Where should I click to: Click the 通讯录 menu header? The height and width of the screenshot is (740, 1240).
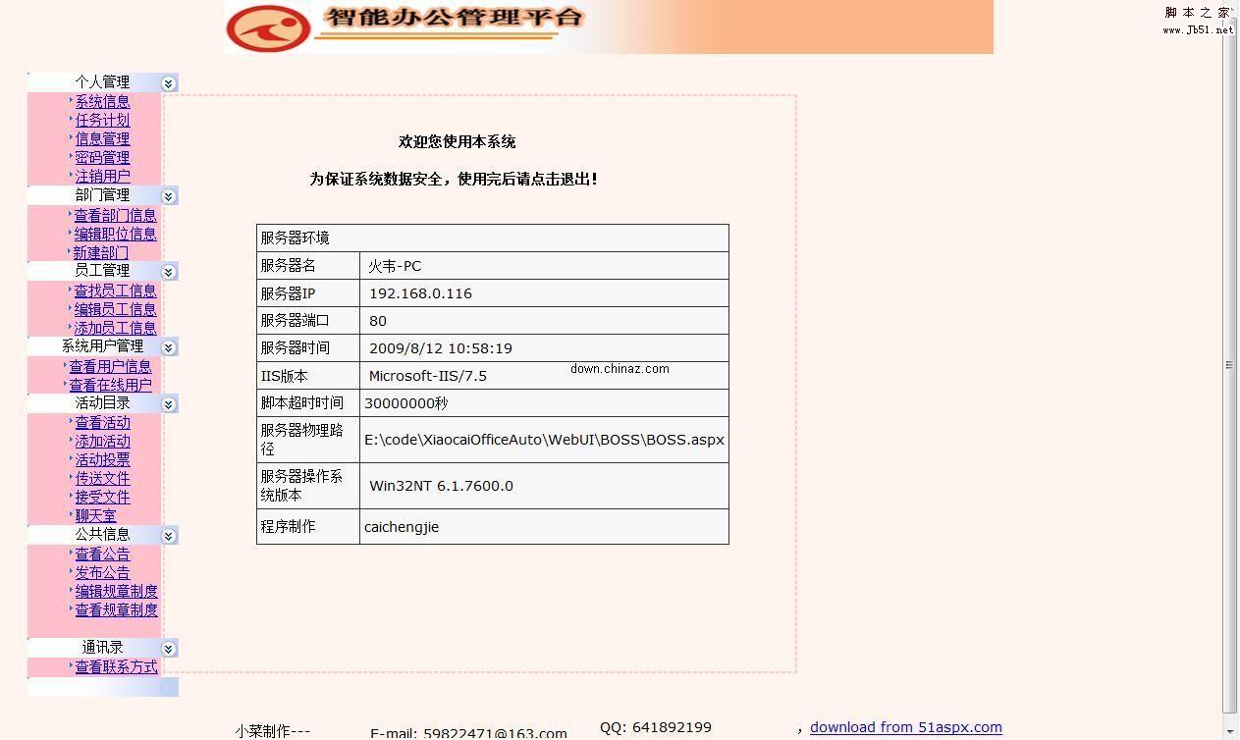click(x=102, y=647)
